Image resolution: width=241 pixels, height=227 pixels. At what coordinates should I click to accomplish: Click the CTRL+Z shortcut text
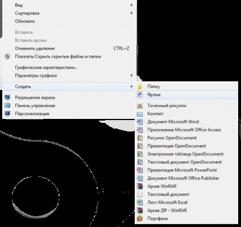coord(121,48)
